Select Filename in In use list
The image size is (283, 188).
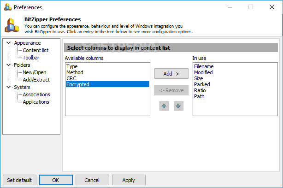[235, 66]
